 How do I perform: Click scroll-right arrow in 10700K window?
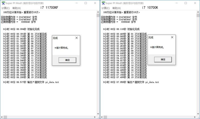pos(195,117)
